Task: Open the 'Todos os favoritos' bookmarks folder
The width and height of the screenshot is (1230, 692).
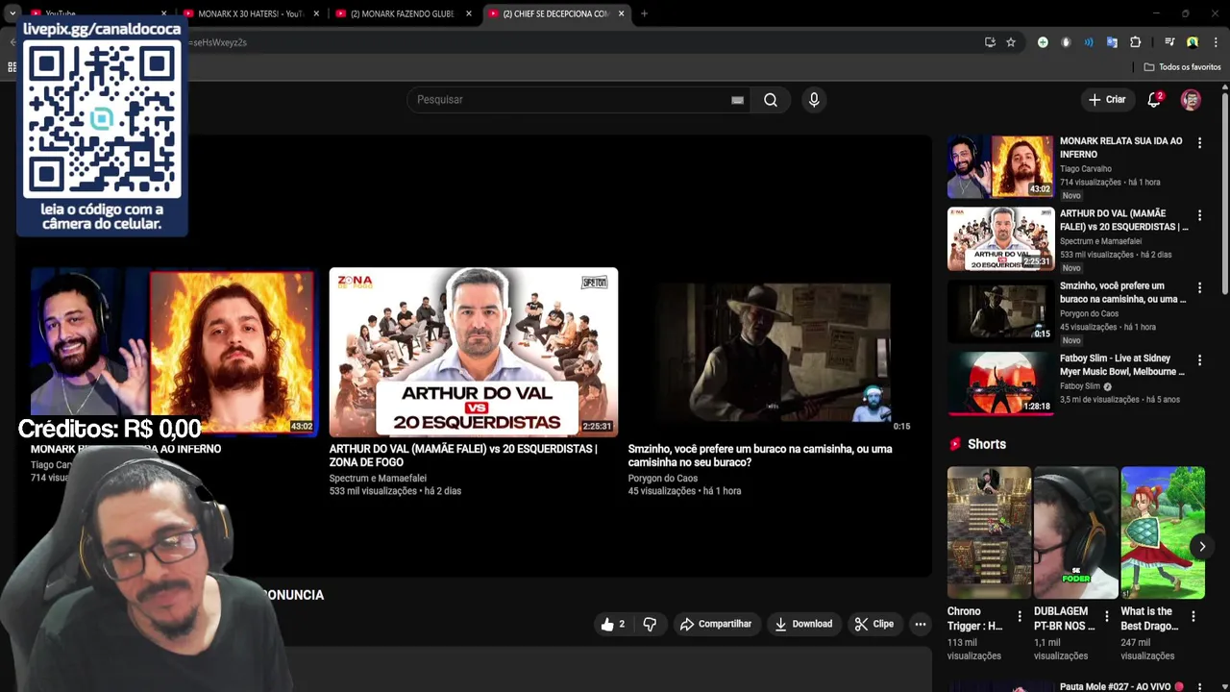Action: 1182,67
